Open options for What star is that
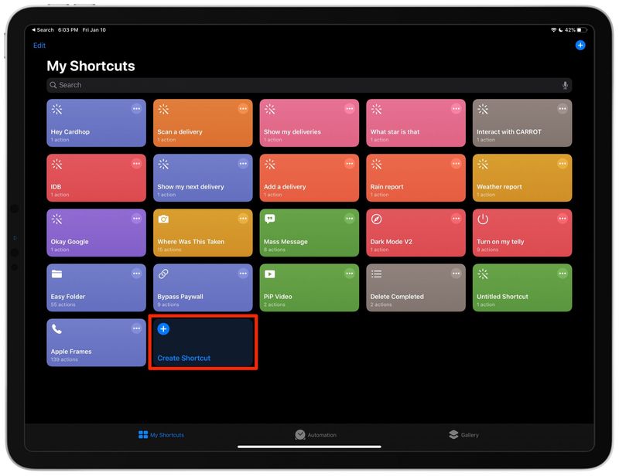619x476 pixels. tap(456, 109)
